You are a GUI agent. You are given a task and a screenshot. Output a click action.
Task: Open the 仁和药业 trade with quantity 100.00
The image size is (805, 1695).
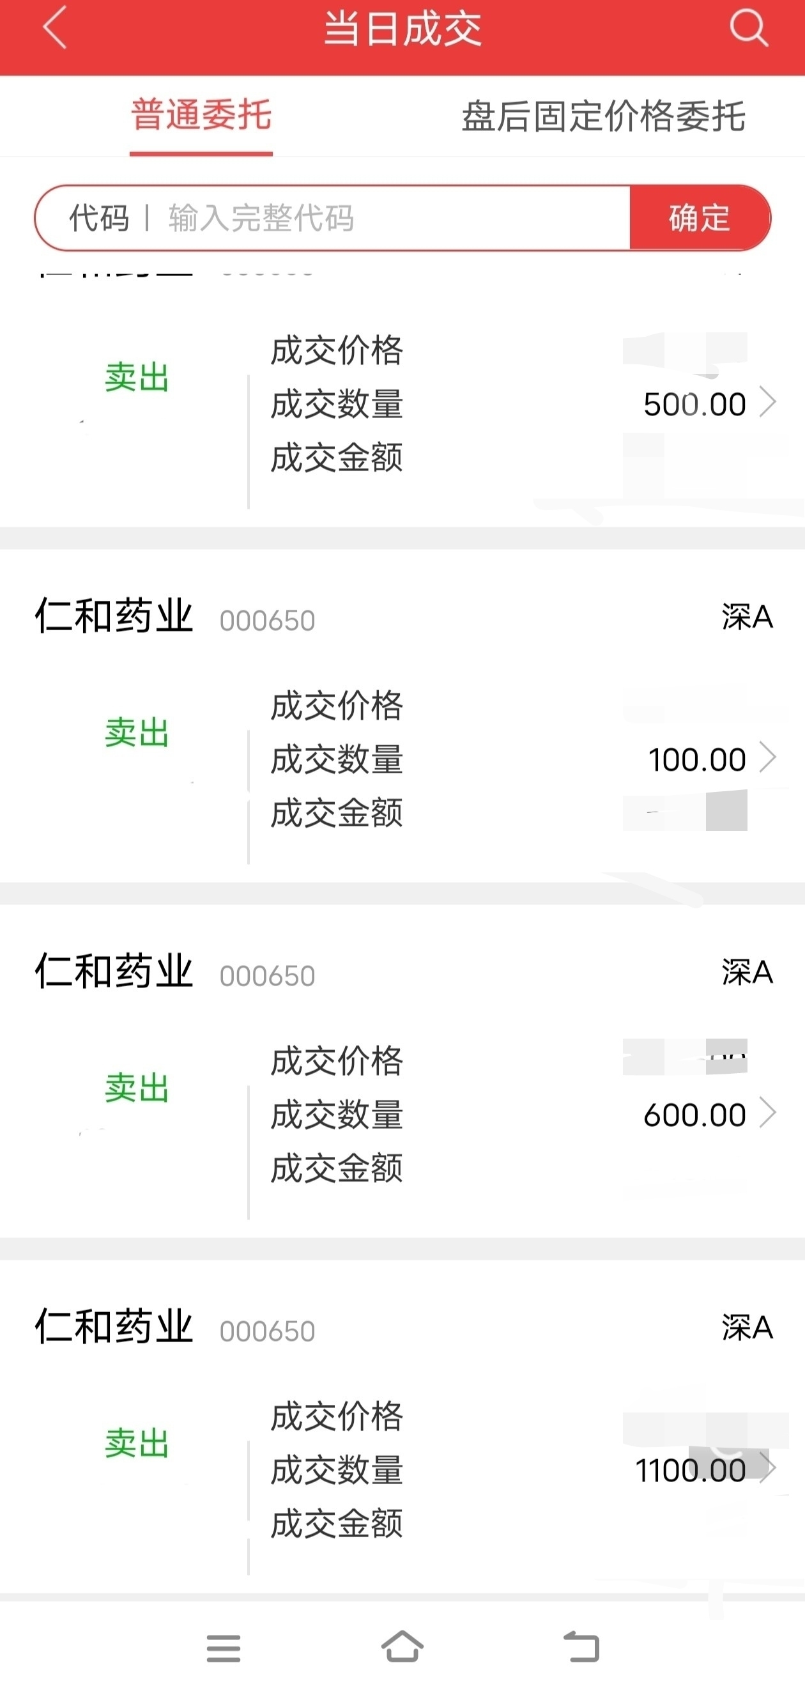coord(402,729)
